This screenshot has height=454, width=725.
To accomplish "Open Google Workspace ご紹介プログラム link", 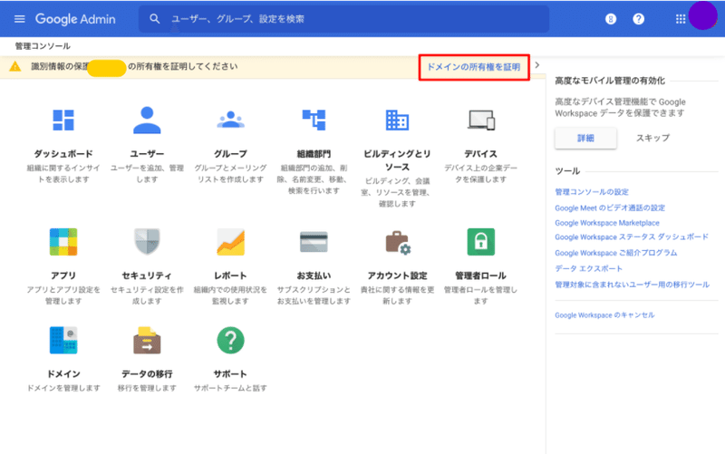I will coord(616,253).
